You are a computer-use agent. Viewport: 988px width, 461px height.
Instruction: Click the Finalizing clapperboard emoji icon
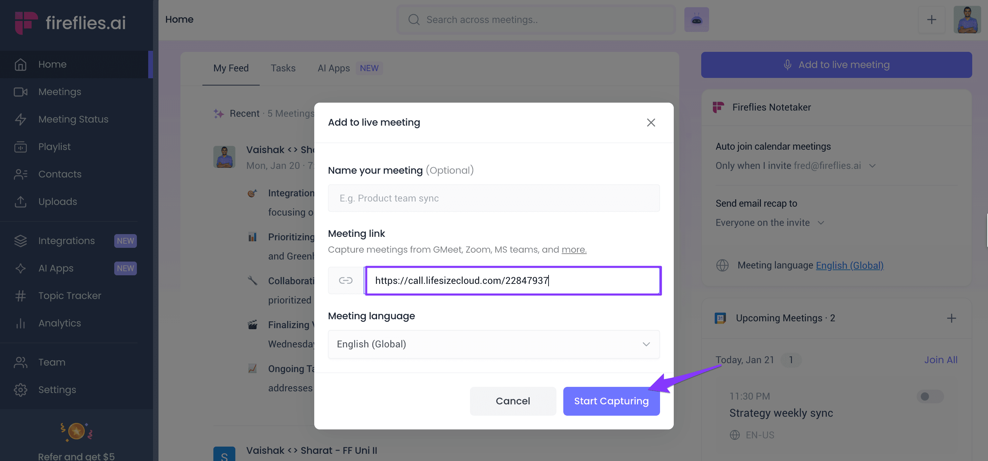[x=252, y=325]
